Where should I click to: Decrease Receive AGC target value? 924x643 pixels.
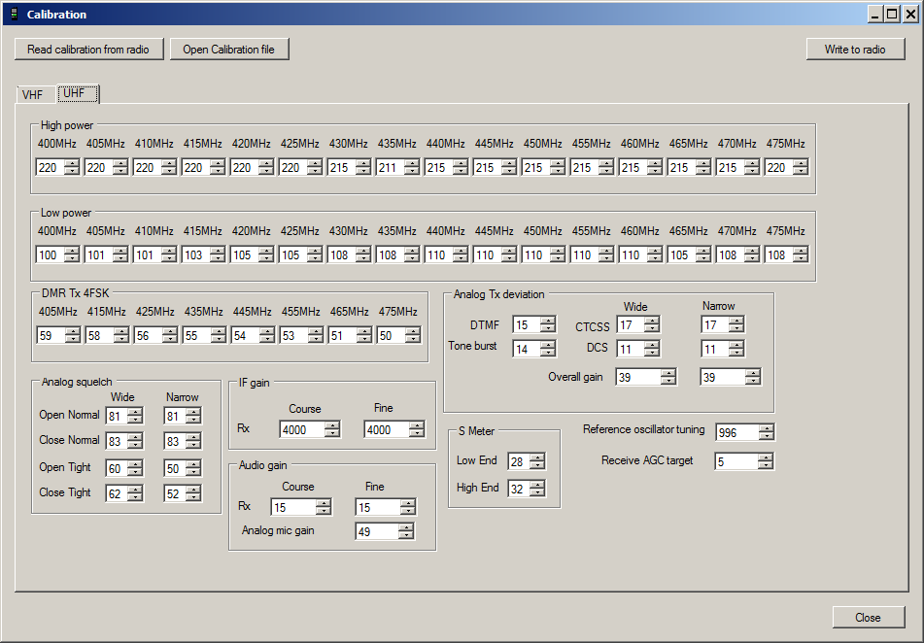point(765,465)
